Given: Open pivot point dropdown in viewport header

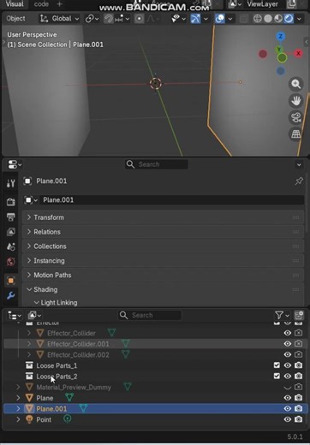Looking at the screenshot, I should tap(92, 19).
